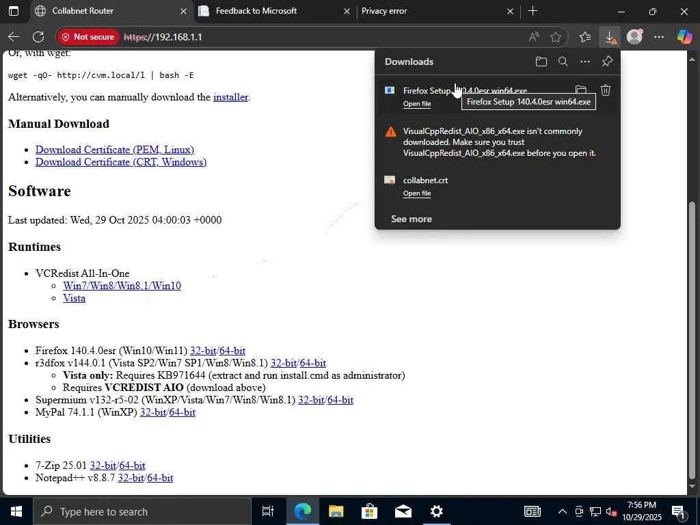Click the Read aloud icon in address bar

click(x=534, y=37)
